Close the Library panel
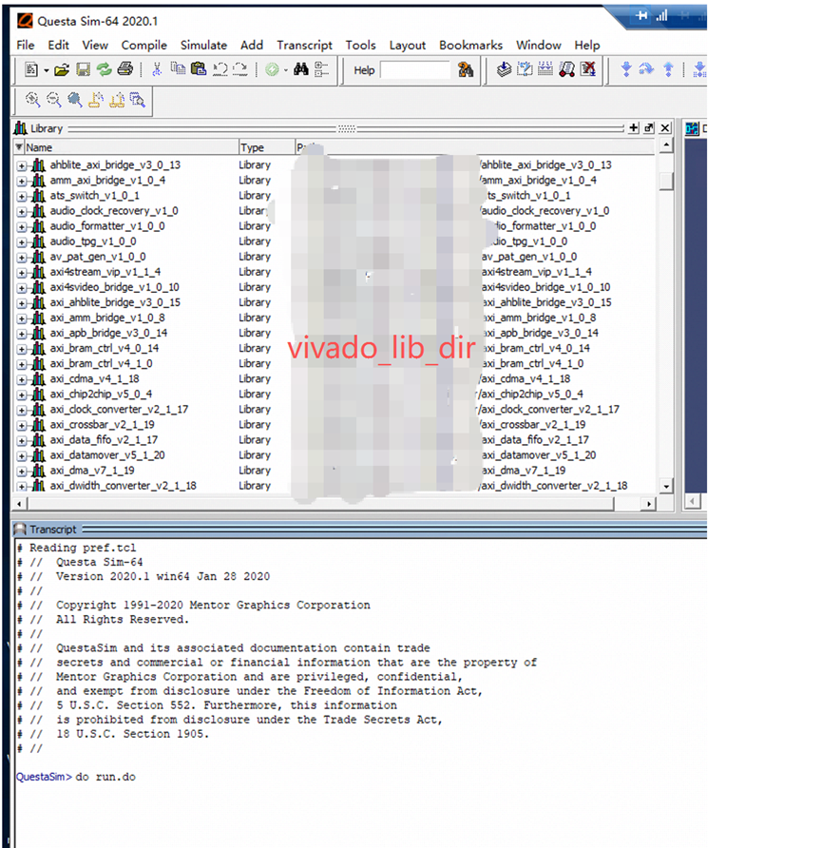822x848 pixels. click(x=665, y=127)
